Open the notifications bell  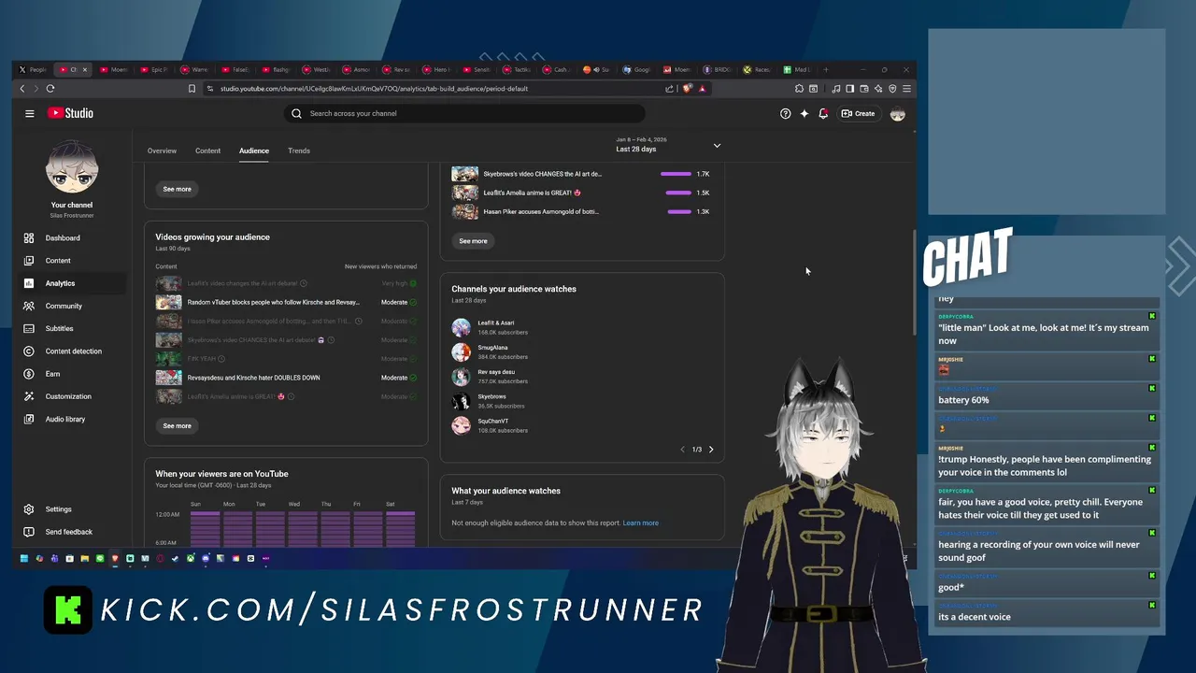tap(823, 113)
